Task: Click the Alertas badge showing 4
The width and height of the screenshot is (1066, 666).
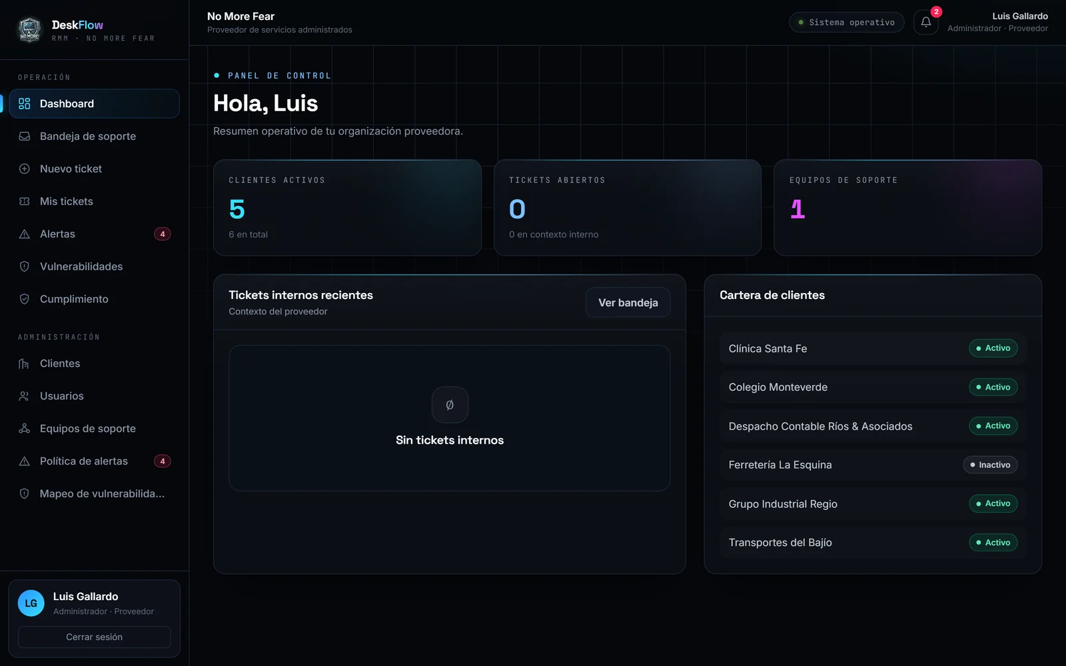Action: pyautogui.click(x=163, y=234)
